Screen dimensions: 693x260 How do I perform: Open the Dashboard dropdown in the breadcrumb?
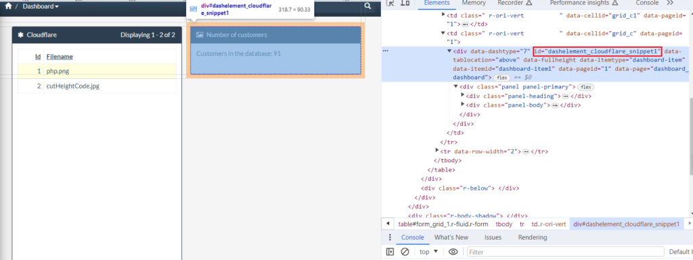pyautogui.click(x=41, y=7)
